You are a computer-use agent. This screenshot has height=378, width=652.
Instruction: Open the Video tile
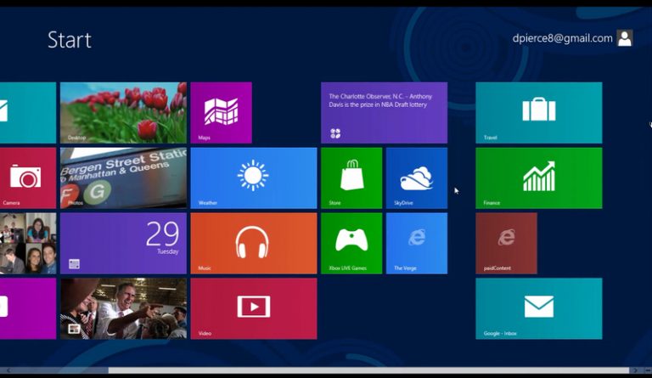(x=254, y=308)
